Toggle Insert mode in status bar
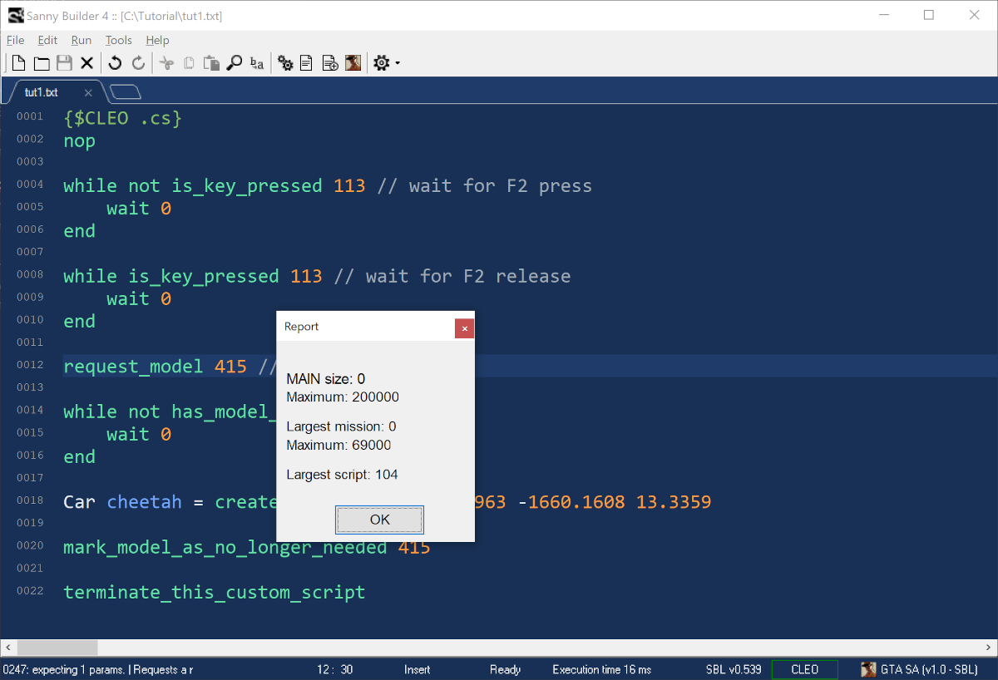 [x=417, y=669]
